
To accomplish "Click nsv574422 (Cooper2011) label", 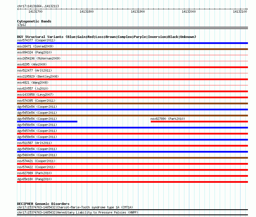I will 36,167.
